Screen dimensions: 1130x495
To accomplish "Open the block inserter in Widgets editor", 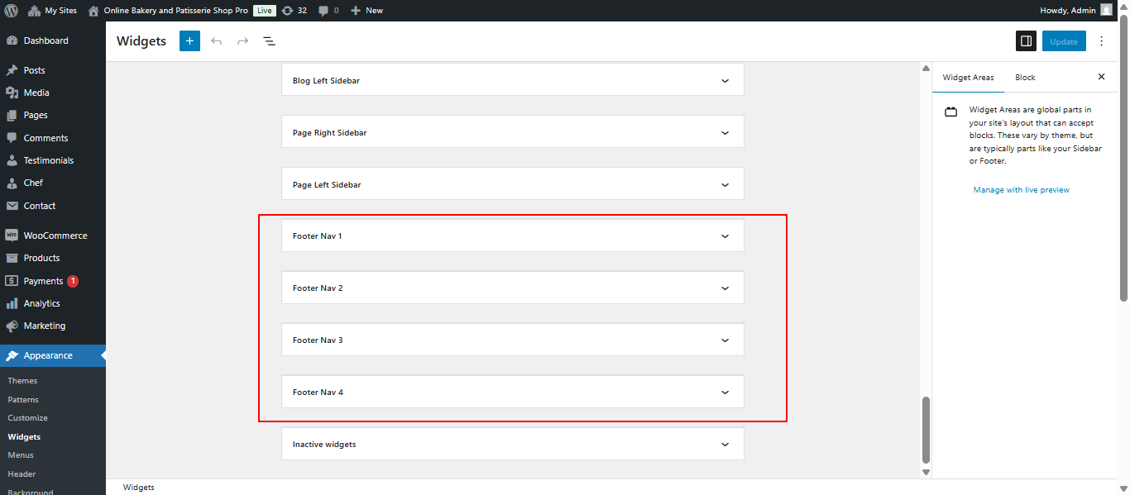I will point(189,40).
